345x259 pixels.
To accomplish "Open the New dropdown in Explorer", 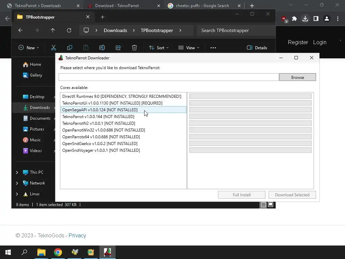I will tap(29, 48).
